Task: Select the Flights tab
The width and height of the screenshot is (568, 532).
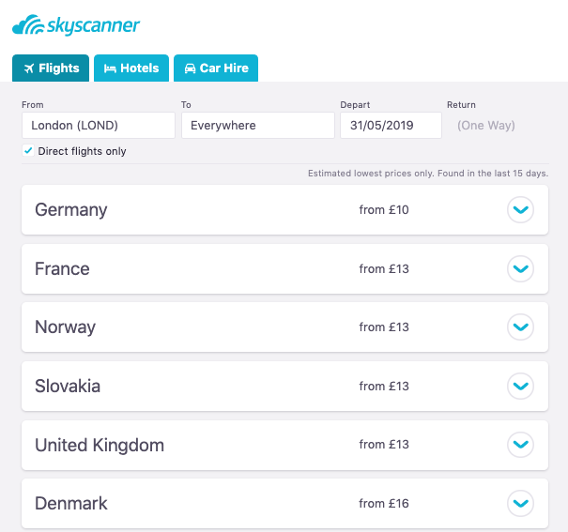Action: pyautogui.click(x=51, y=68)
